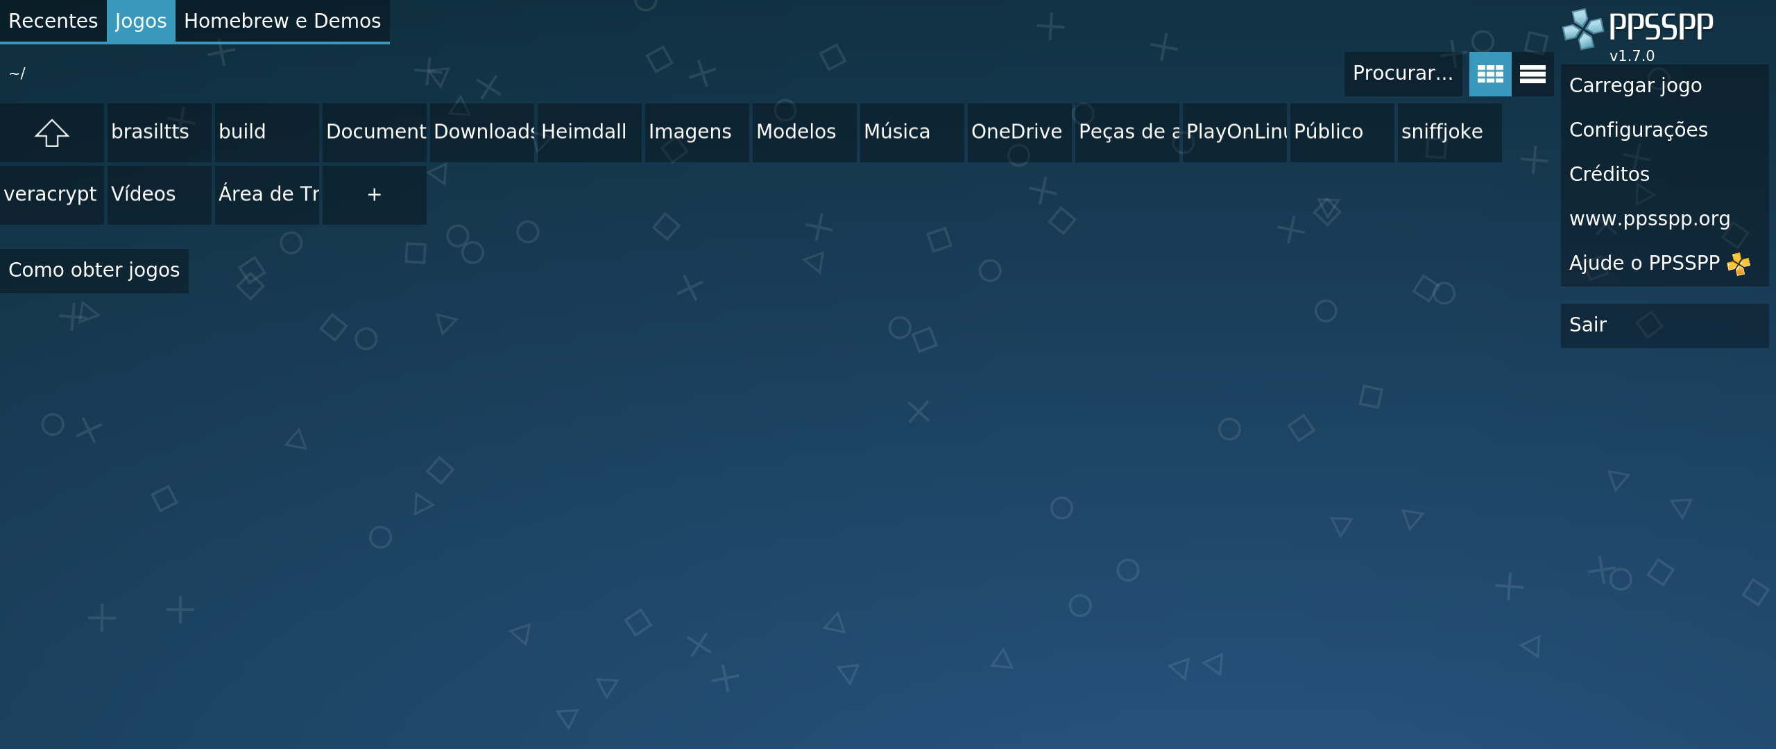Open the PlayOnLinux folder
The width and height of the screenshot is (1776, 749).
coord(1235,132)
